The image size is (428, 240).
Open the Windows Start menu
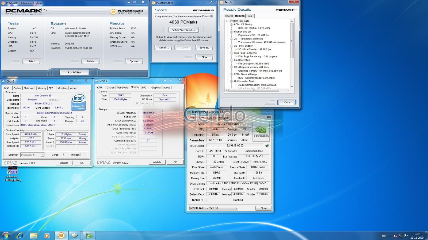point(6,235)
